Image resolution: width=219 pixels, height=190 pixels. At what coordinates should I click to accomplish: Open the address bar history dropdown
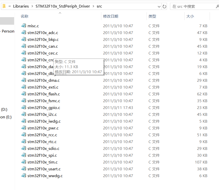159,7
